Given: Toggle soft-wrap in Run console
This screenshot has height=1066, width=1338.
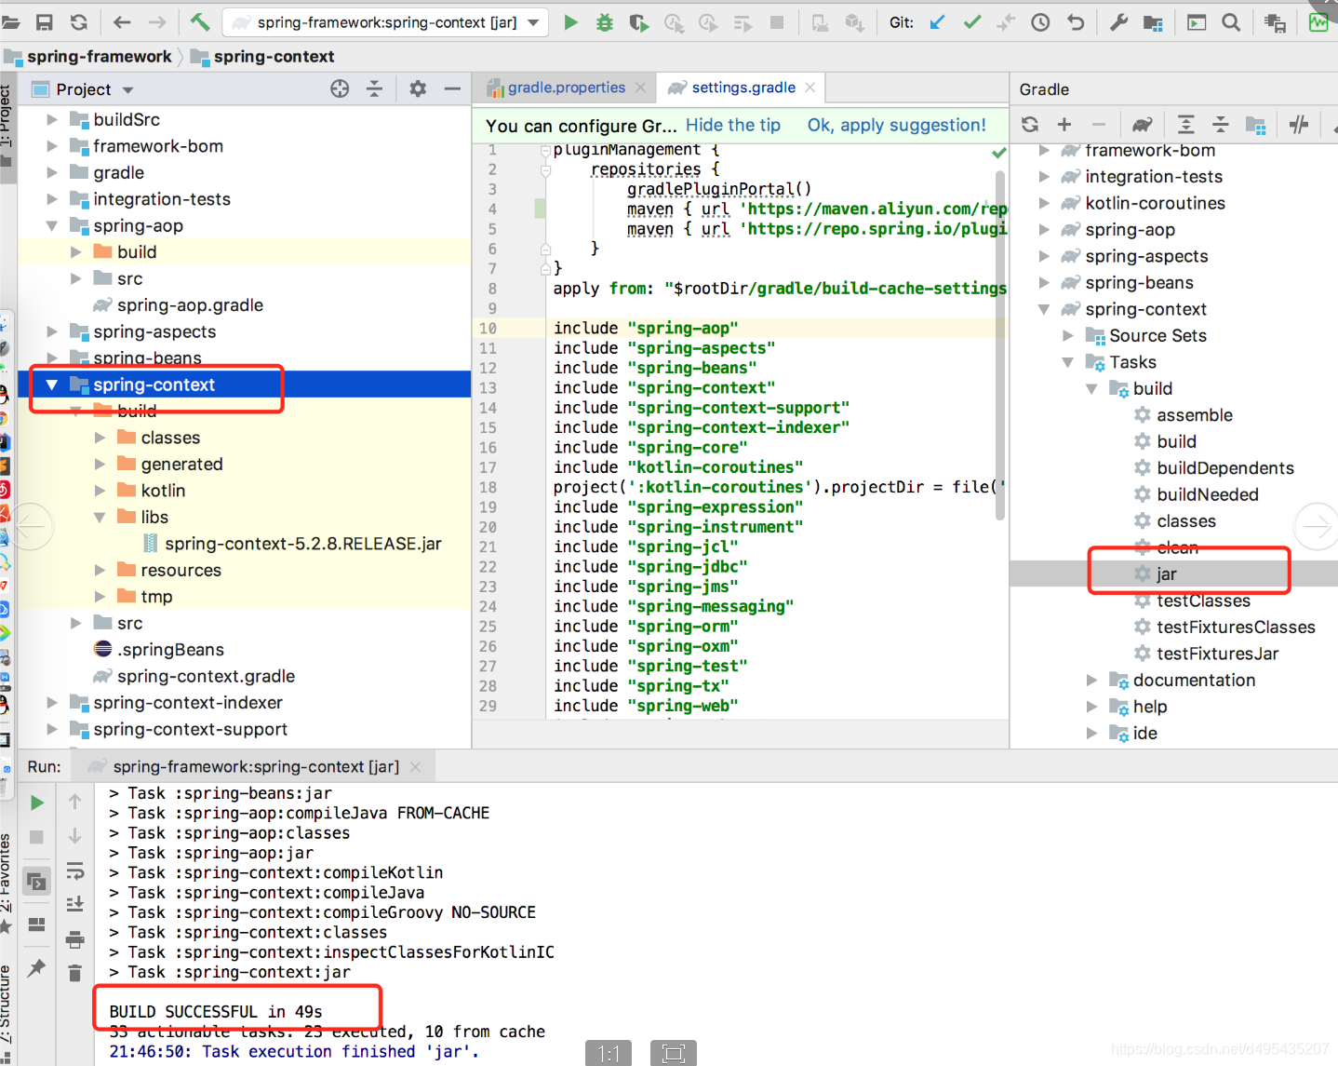Looking at the screenshot, I should (x=75, y=871).
